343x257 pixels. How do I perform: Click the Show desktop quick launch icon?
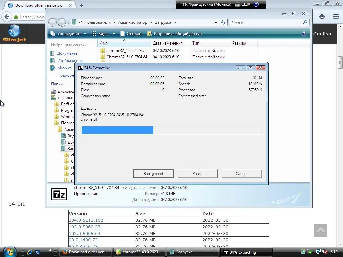point(38,252)
